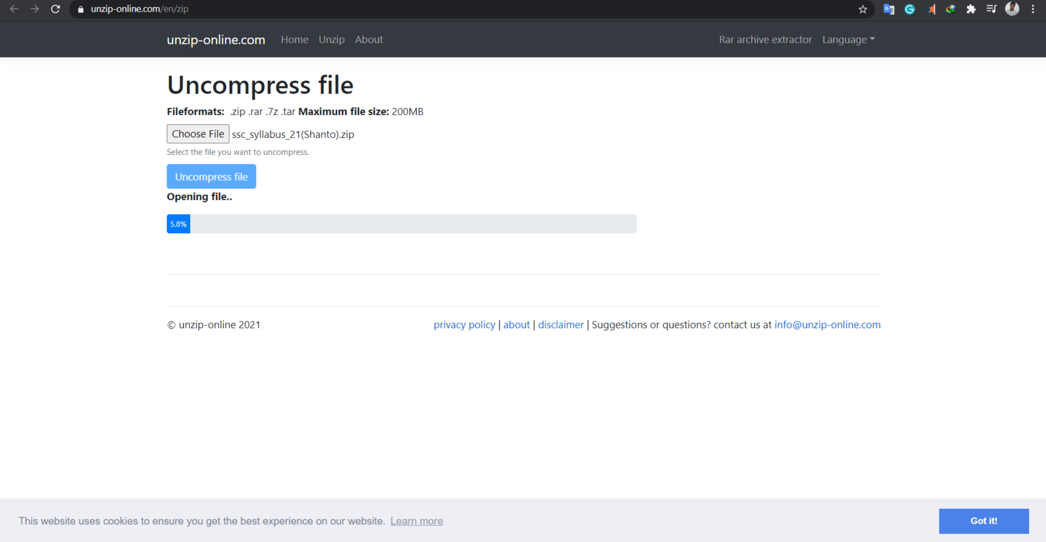Open privacy policy link

(464, 325)
